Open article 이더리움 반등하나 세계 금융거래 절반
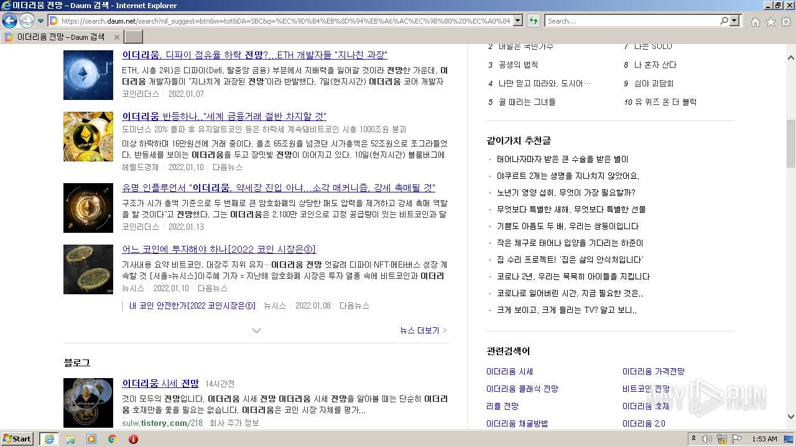This screenshot has width=796, height=447. pyautogui.click(x=224, y=116)
